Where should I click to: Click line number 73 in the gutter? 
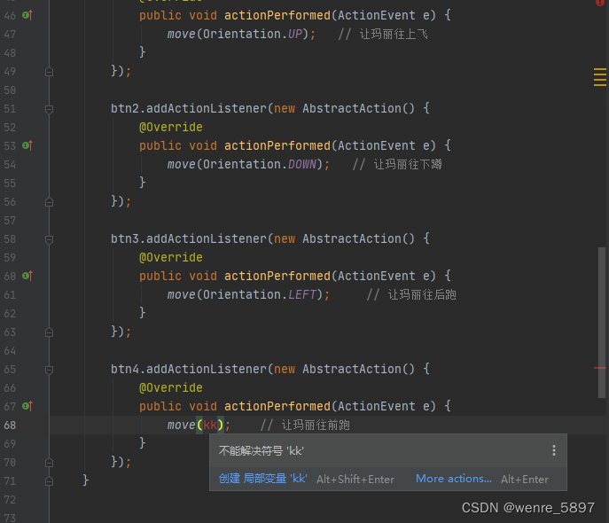(x=10, y=518)
